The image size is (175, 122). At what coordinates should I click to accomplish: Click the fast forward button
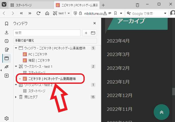[x=30, y=13]
